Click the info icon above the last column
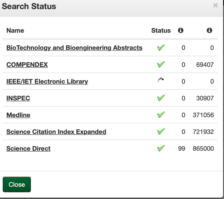This screenshot has width=224, height=199. [x=209, y=30]
